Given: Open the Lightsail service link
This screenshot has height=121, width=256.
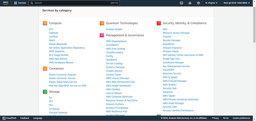Looking at the screenshot, I should point(53,33).
